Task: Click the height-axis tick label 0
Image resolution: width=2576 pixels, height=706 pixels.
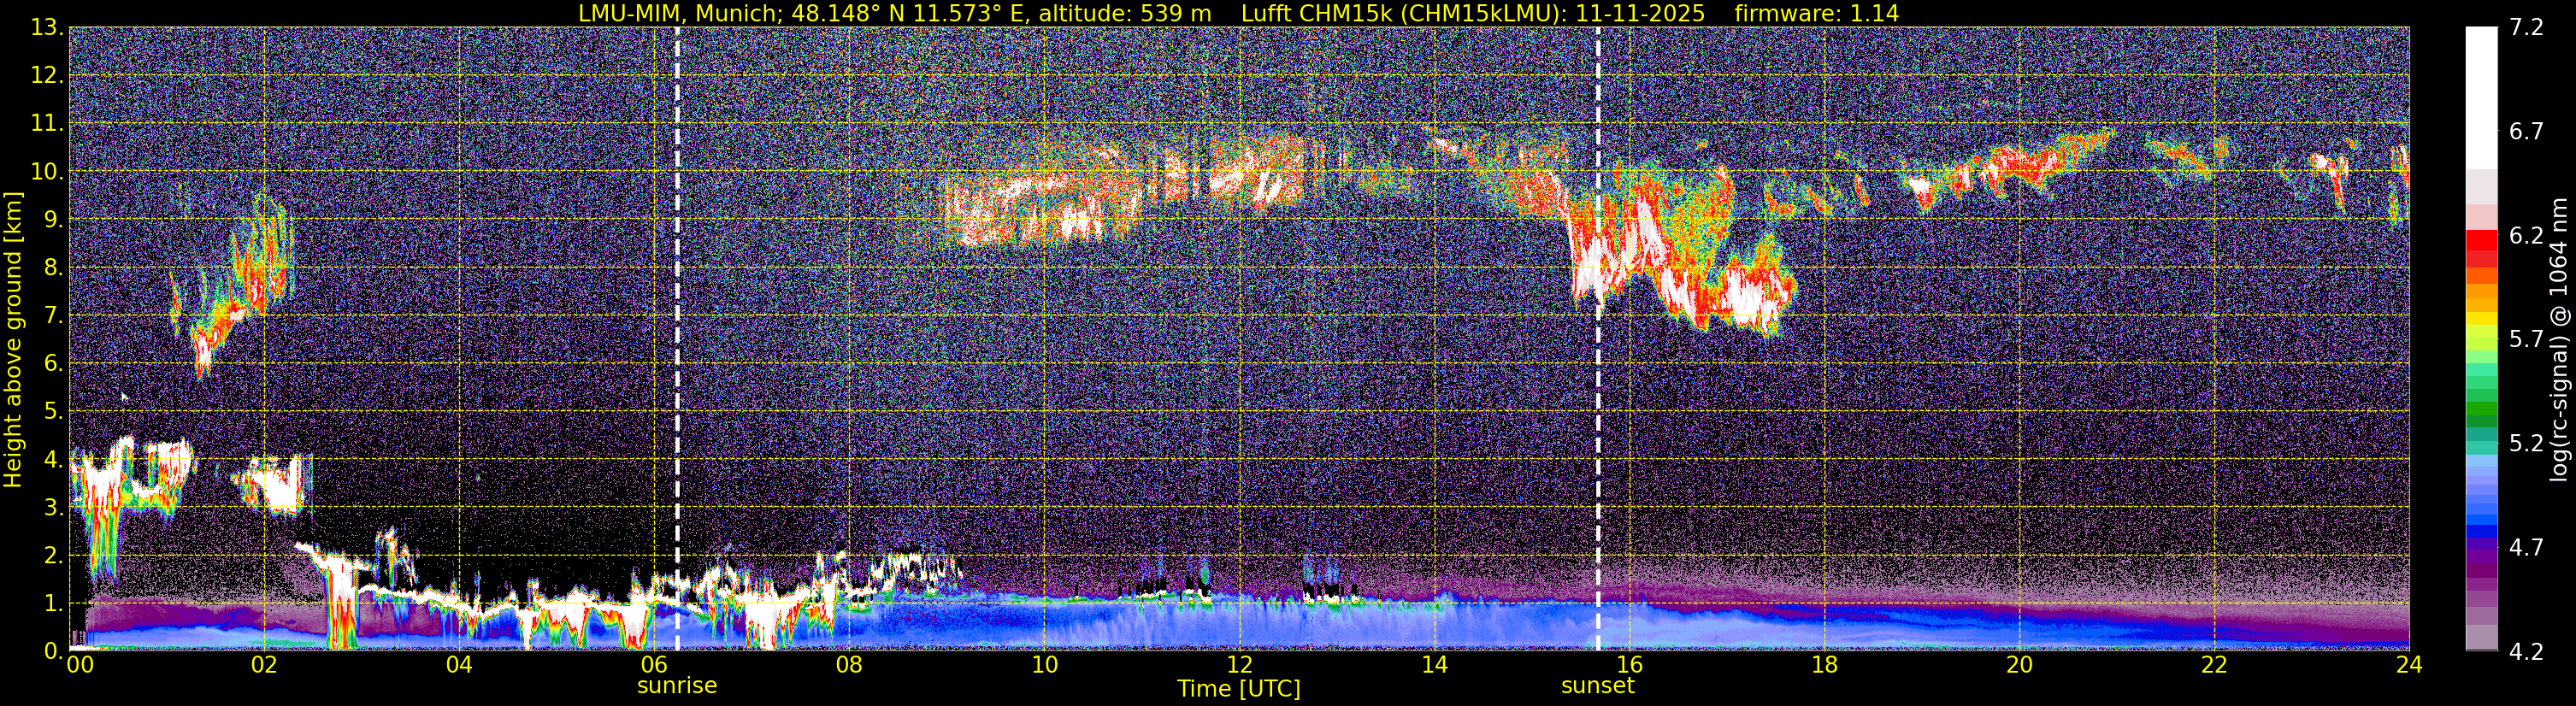Action: click(53, 650)
